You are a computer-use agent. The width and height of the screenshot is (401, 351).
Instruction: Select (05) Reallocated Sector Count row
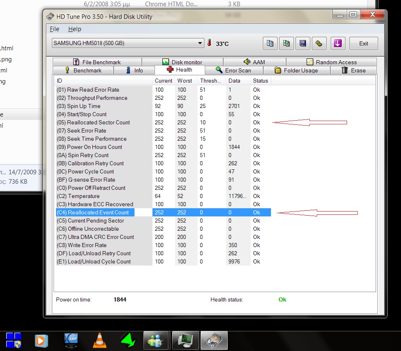(x=163, y=122)
